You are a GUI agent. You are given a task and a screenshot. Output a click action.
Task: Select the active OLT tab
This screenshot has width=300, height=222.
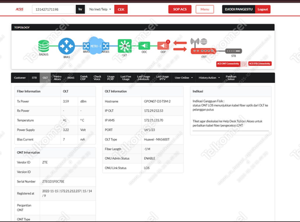tap(45, 77)
